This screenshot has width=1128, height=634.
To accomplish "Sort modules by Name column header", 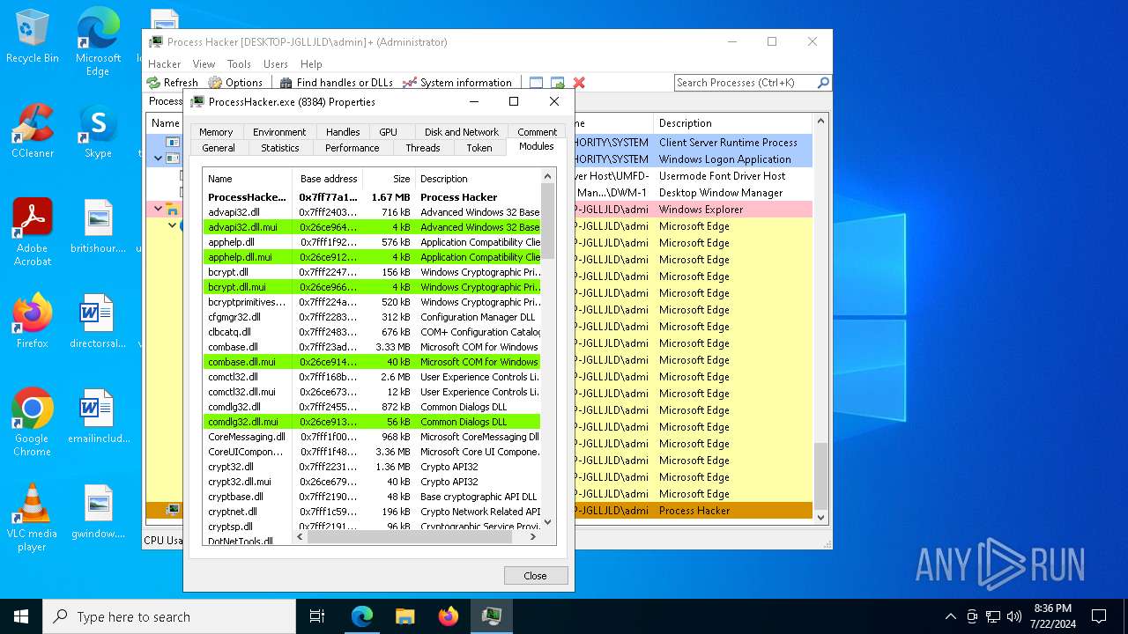I will point(248,179).
